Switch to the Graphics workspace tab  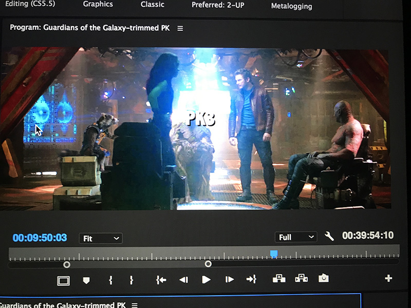(x=98, y=4)
